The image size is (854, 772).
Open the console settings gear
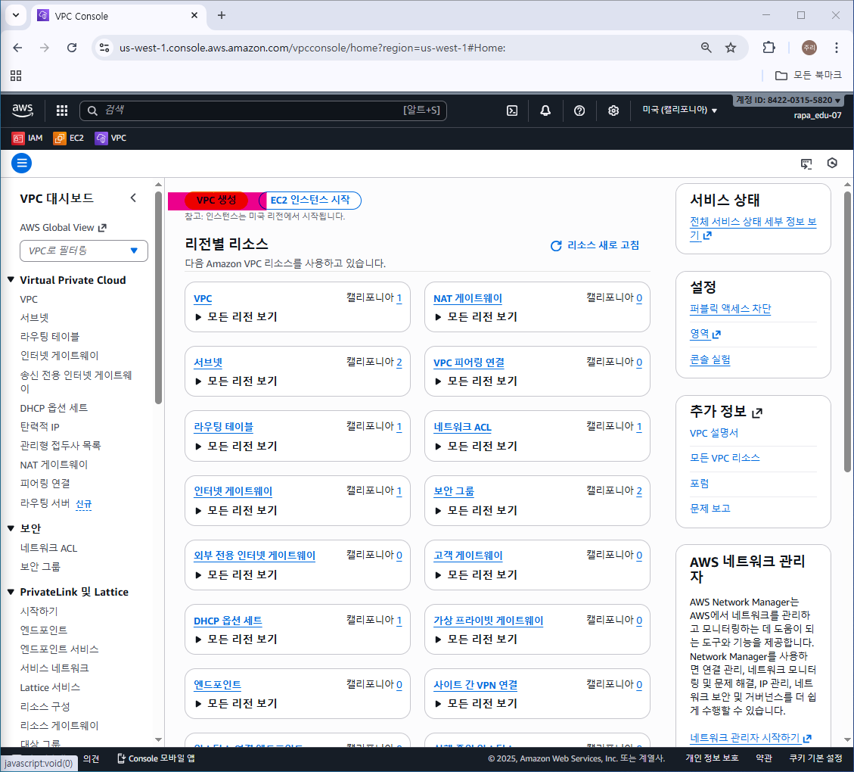pos(613,111)
